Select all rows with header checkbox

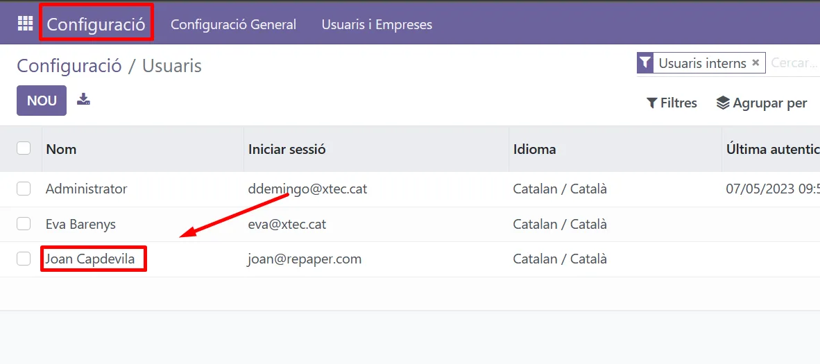24,148
